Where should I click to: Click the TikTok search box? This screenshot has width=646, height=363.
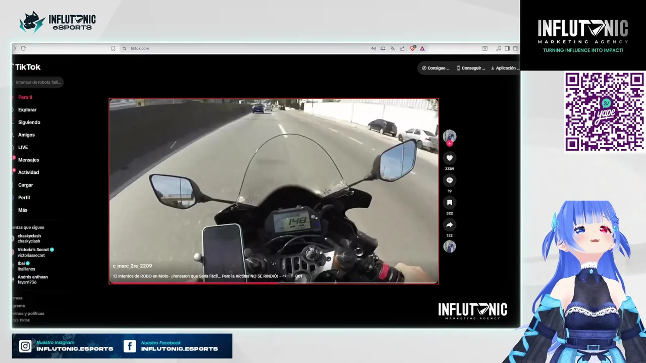38,82
